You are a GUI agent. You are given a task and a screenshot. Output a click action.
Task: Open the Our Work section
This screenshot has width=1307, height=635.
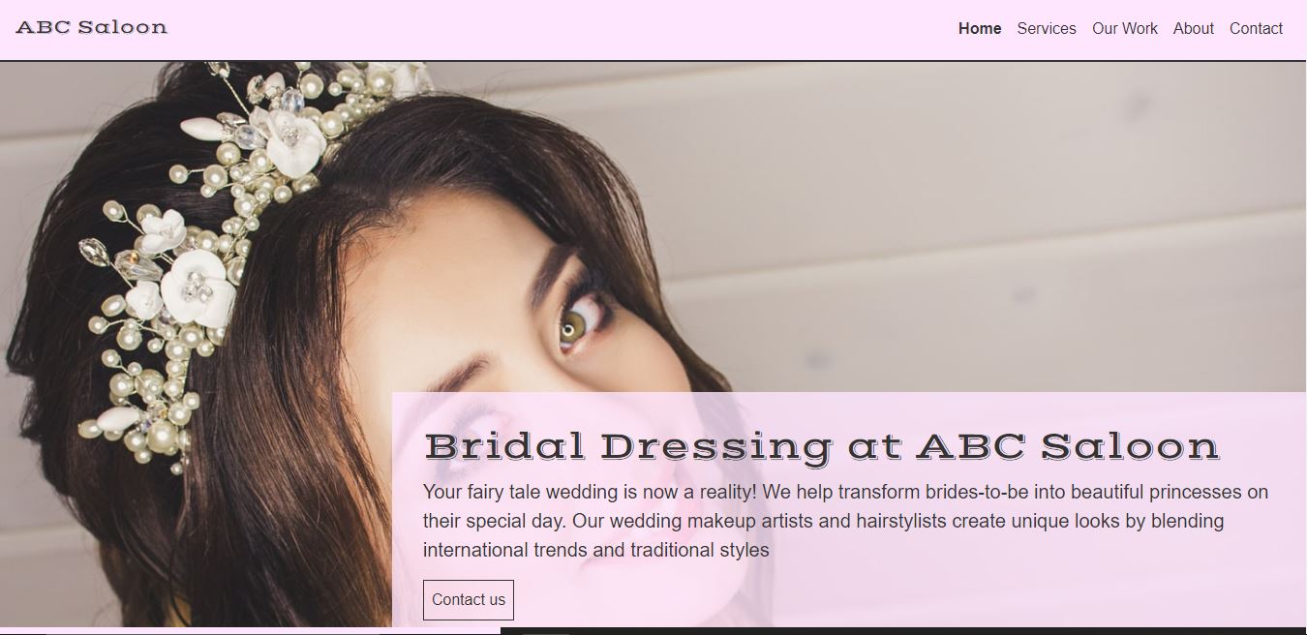pyautogui.click(x=1125, y=29)
